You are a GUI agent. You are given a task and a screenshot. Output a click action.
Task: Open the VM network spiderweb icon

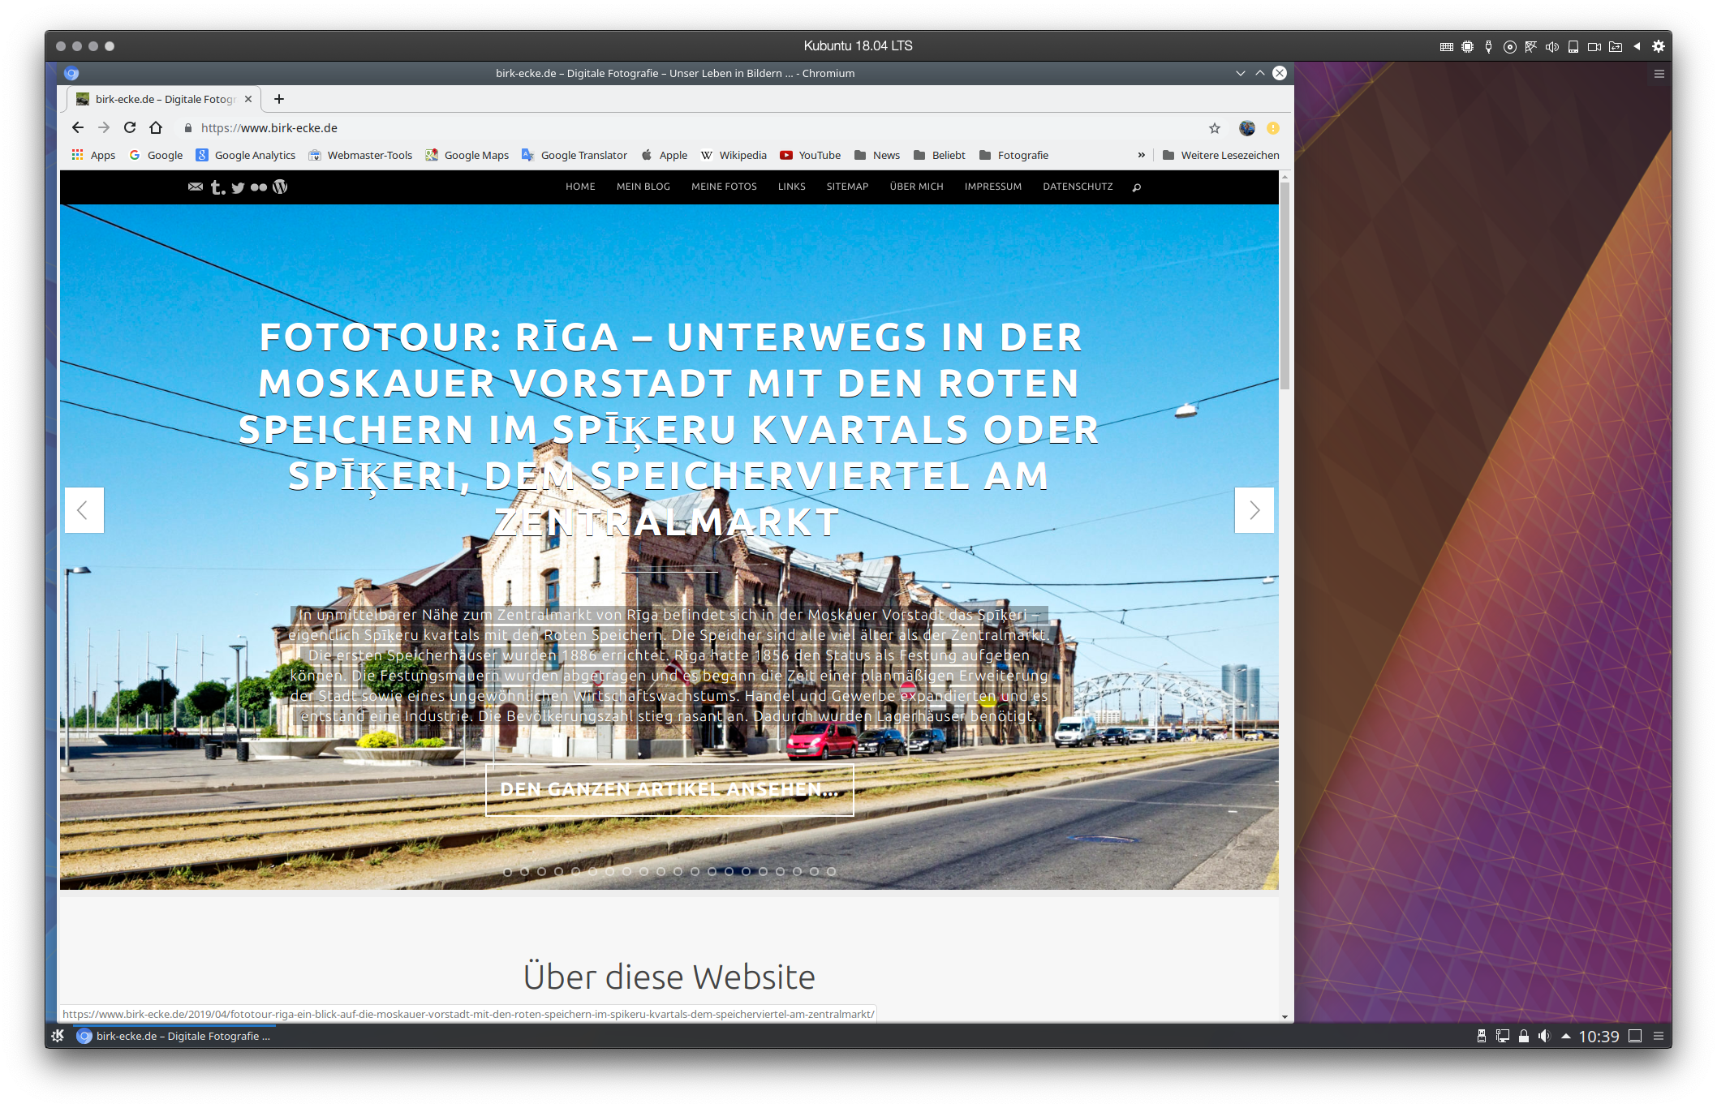[x=1530, y=46]
